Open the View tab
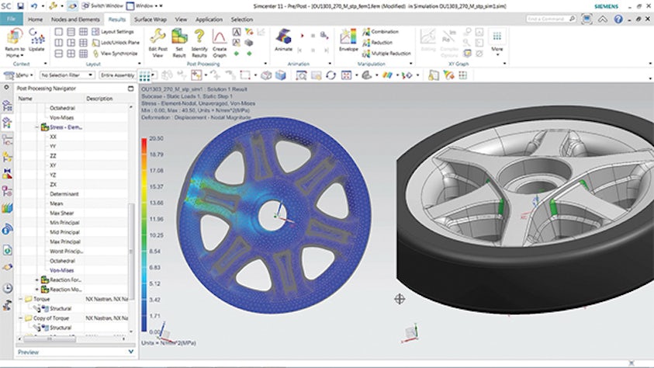The image size is (654, 368). pyautogui.click(x=181, y=19)
